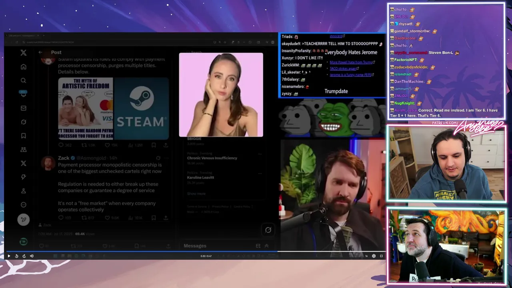The width and height of the screenshot is (512, 288).
Task: Click the floating Grok button above Messages
Action: 268,230
